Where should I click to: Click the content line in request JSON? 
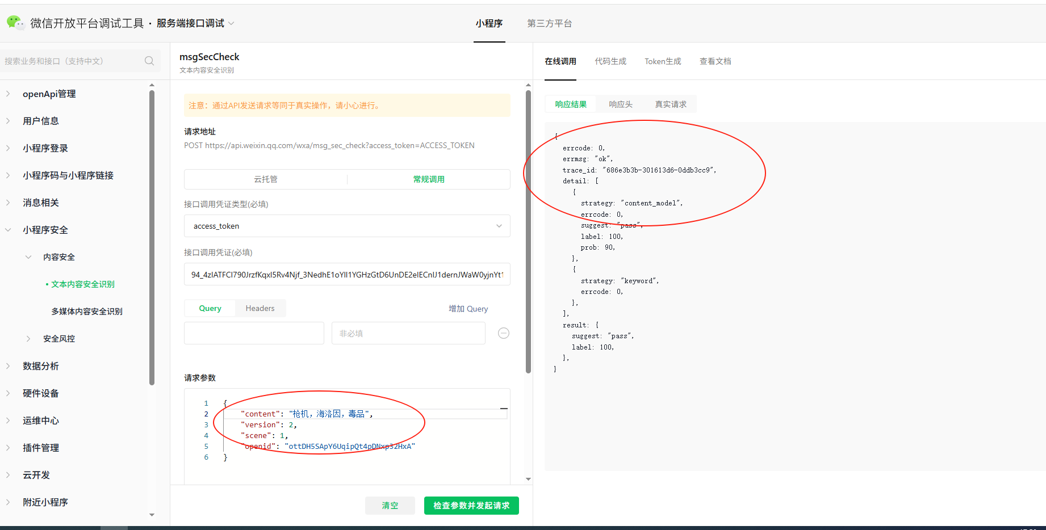307,414
